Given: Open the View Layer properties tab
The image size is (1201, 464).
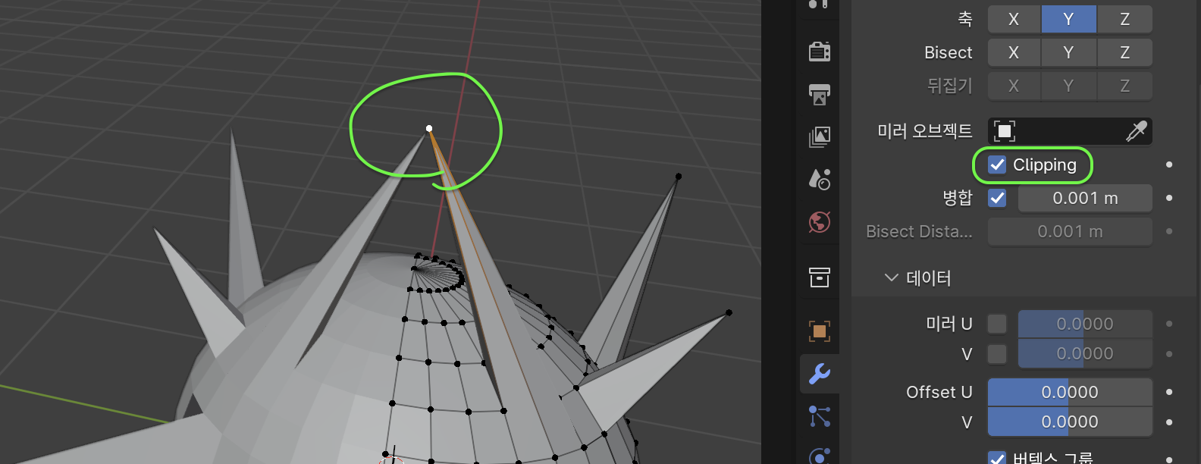Looking at the screenshot, I should click(x=820, y=136).
